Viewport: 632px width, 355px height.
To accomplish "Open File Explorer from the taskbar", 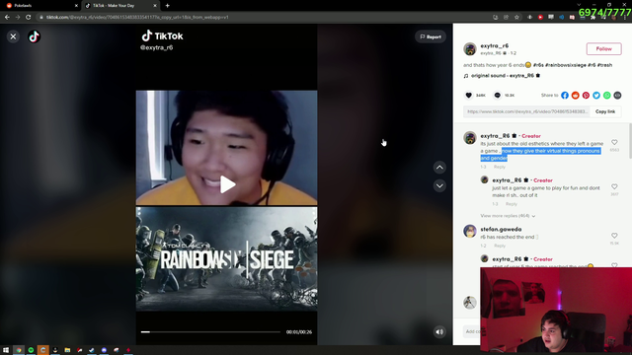I will [x=67, y=350].
